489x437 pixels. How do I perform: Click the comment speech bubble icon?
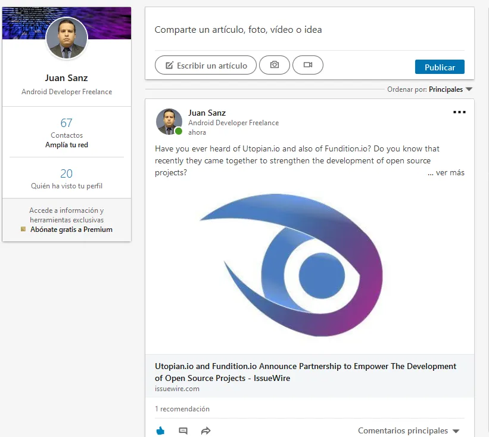pos(183,431)
